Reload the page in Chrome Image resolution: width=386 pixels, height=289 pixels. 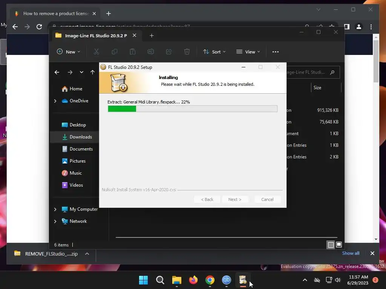pyautogui.click(x=39, y=27)
